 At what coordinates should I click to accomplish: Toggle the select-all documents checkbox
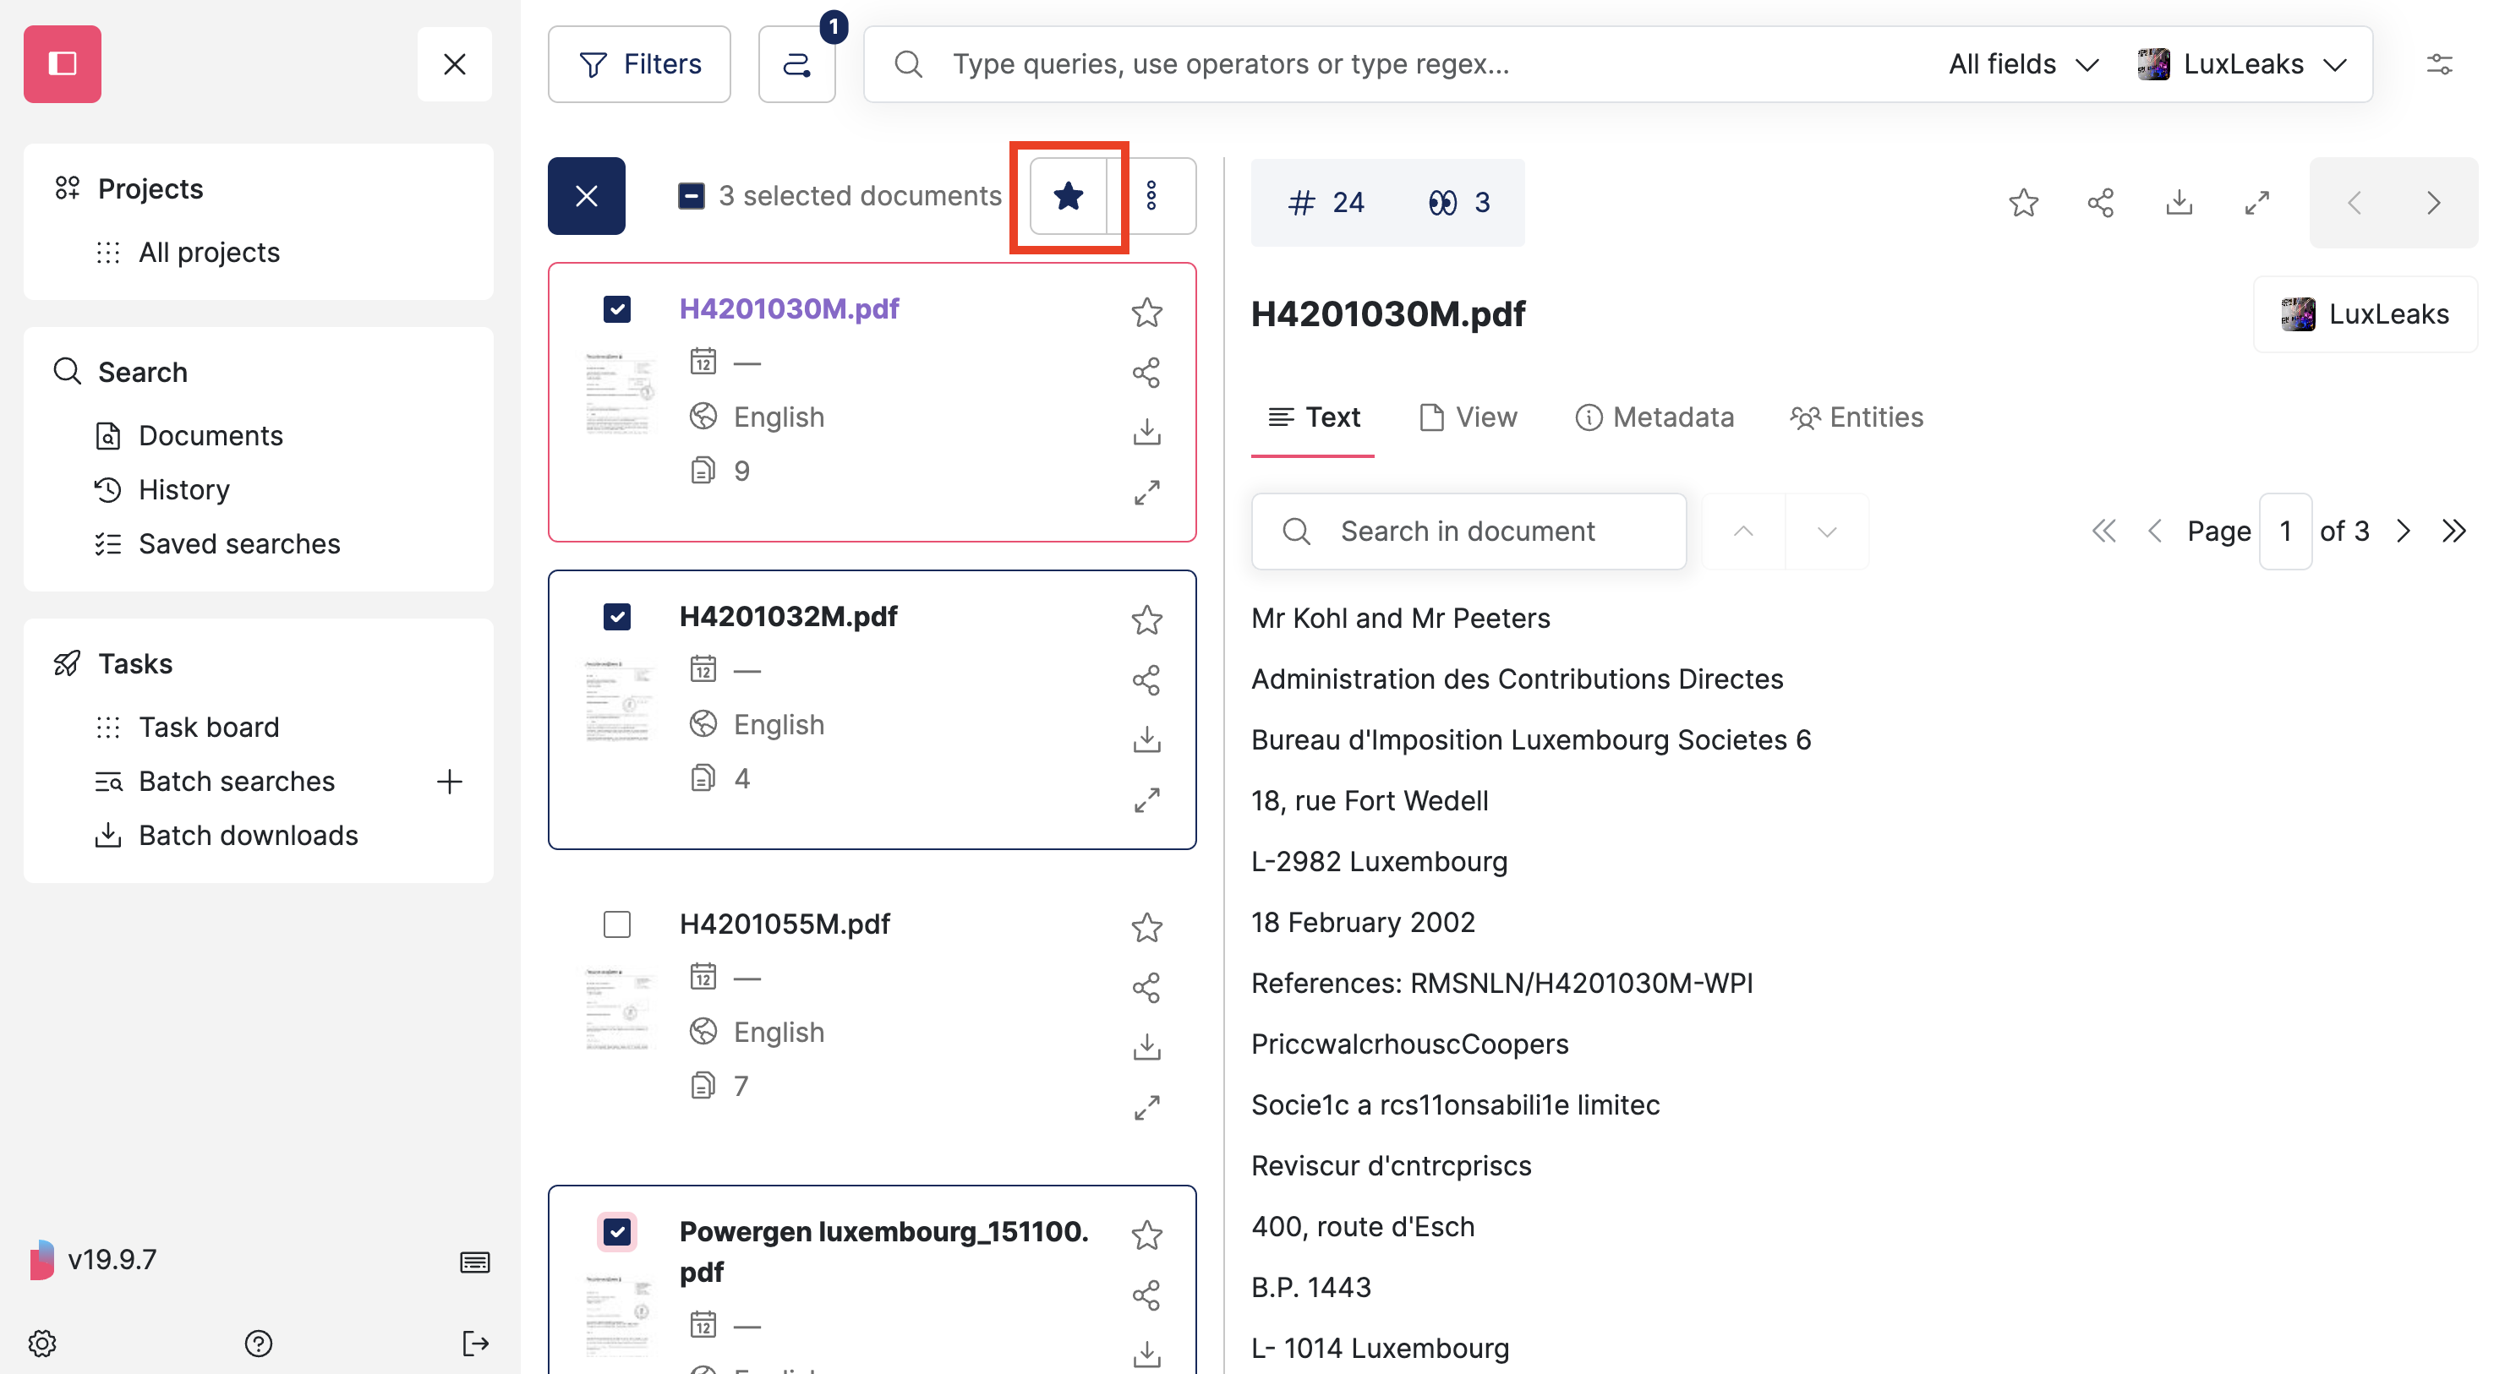(691, 196)
